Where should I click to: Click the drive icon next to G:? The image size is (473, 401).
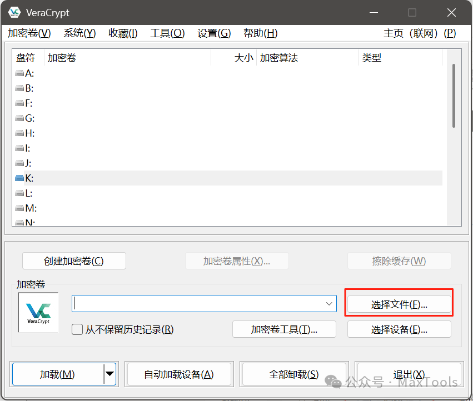[19, 118]
